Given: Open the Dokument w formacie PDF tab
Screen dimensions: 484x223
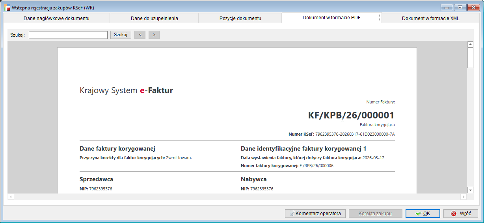Looking at the screenshot, I should click(331, 18).
